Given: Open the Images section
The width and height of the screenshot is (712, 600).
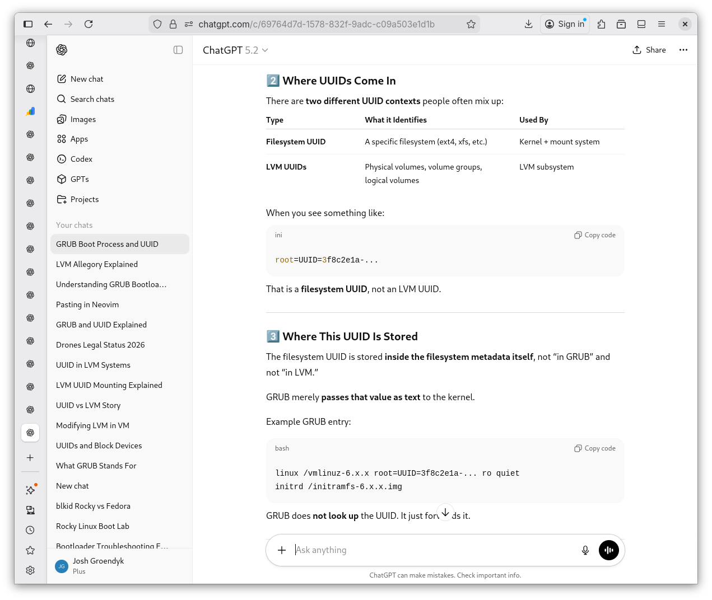Looking at the screenshot, I should pos(83,119).
